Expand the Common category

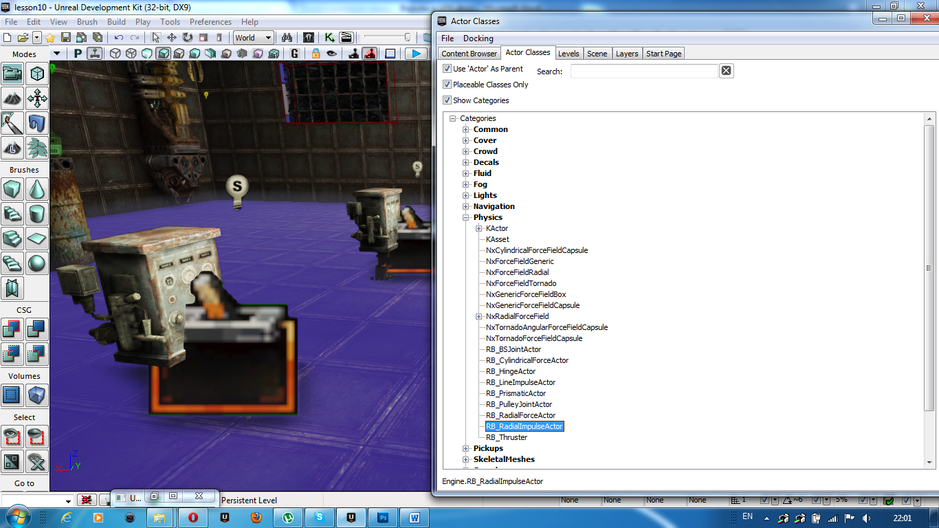pyautogui.click(x=466, y=129)
